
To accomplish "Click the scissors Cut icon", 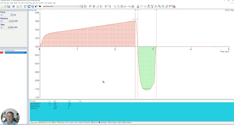I will [x=115, y=6].
